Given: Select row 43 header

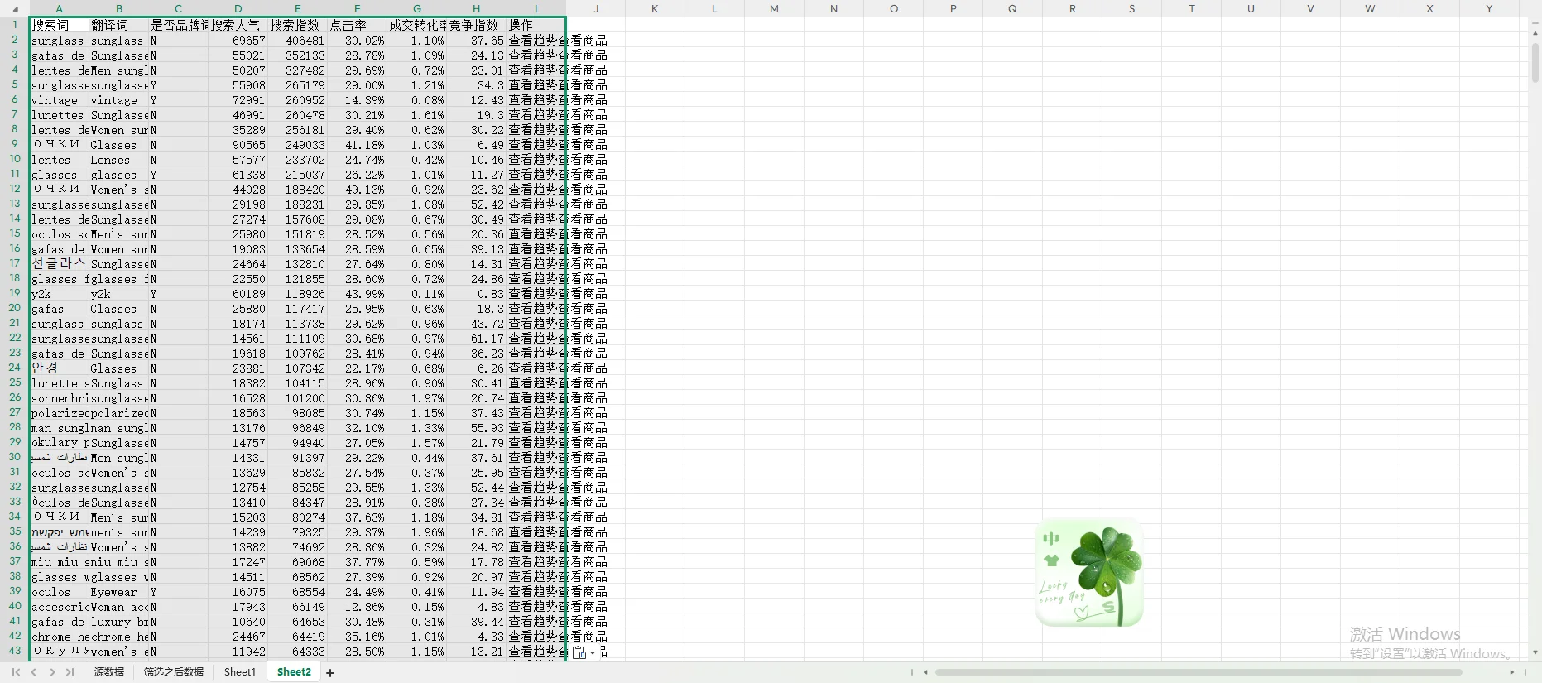Looking at the screenshot, I should [x=14, y=651].
